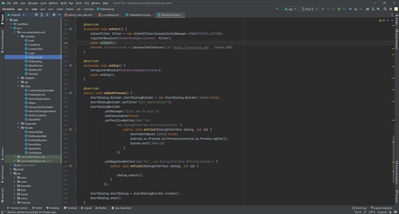Open the SDK Manager toolbar icon
Image resolution: width=399 pixels, height=214 pixels.
click(x=378, y=9)
